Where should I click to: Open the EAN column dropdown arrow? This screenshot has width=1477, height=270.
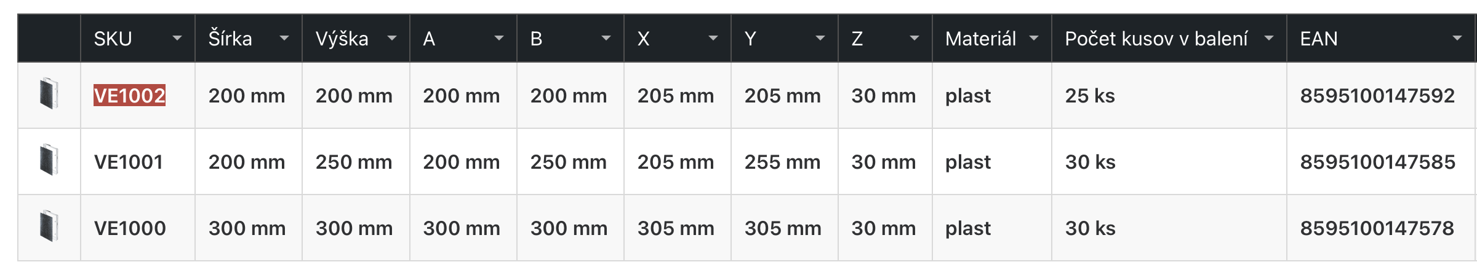(1457, 39)
